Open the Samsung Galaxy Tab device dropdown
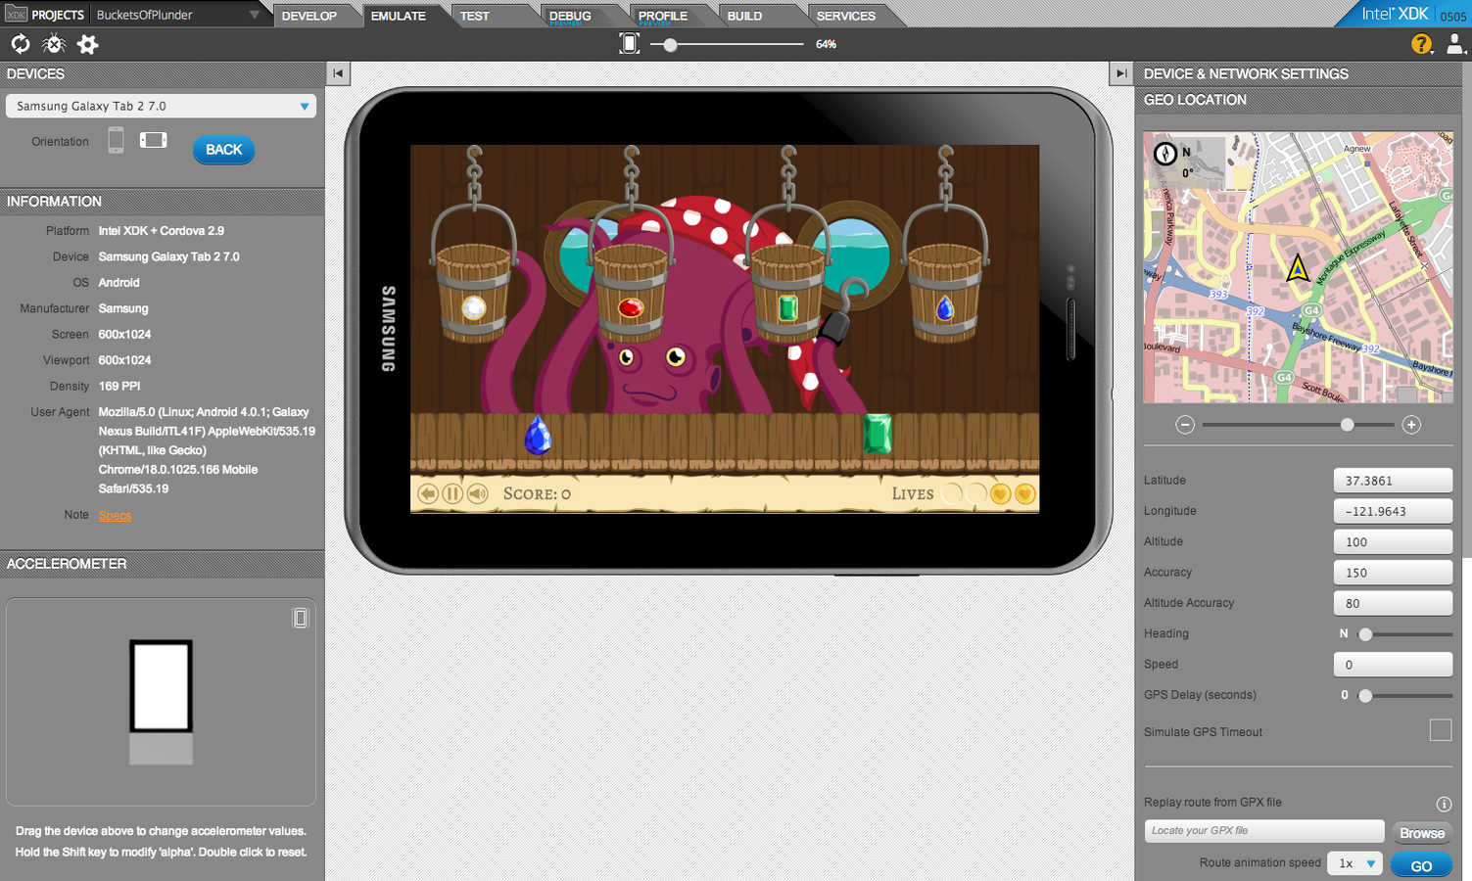 161,106
